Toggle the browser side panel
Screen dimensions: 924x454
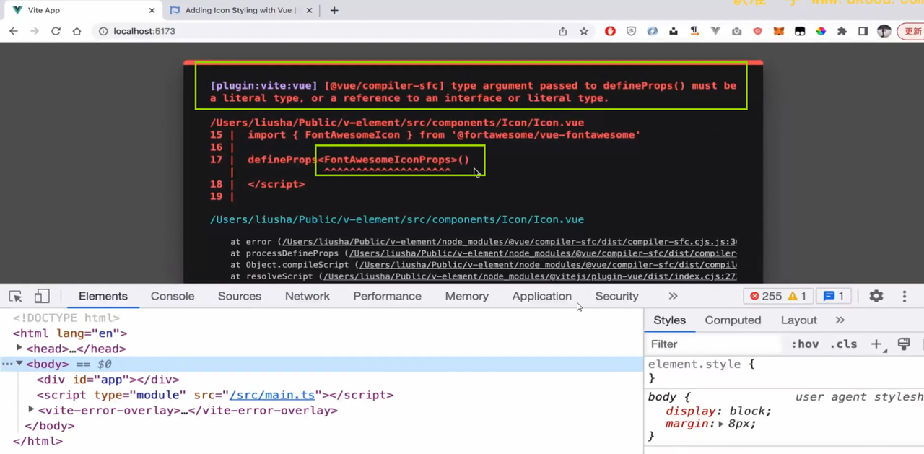click(x=863, y=31)
